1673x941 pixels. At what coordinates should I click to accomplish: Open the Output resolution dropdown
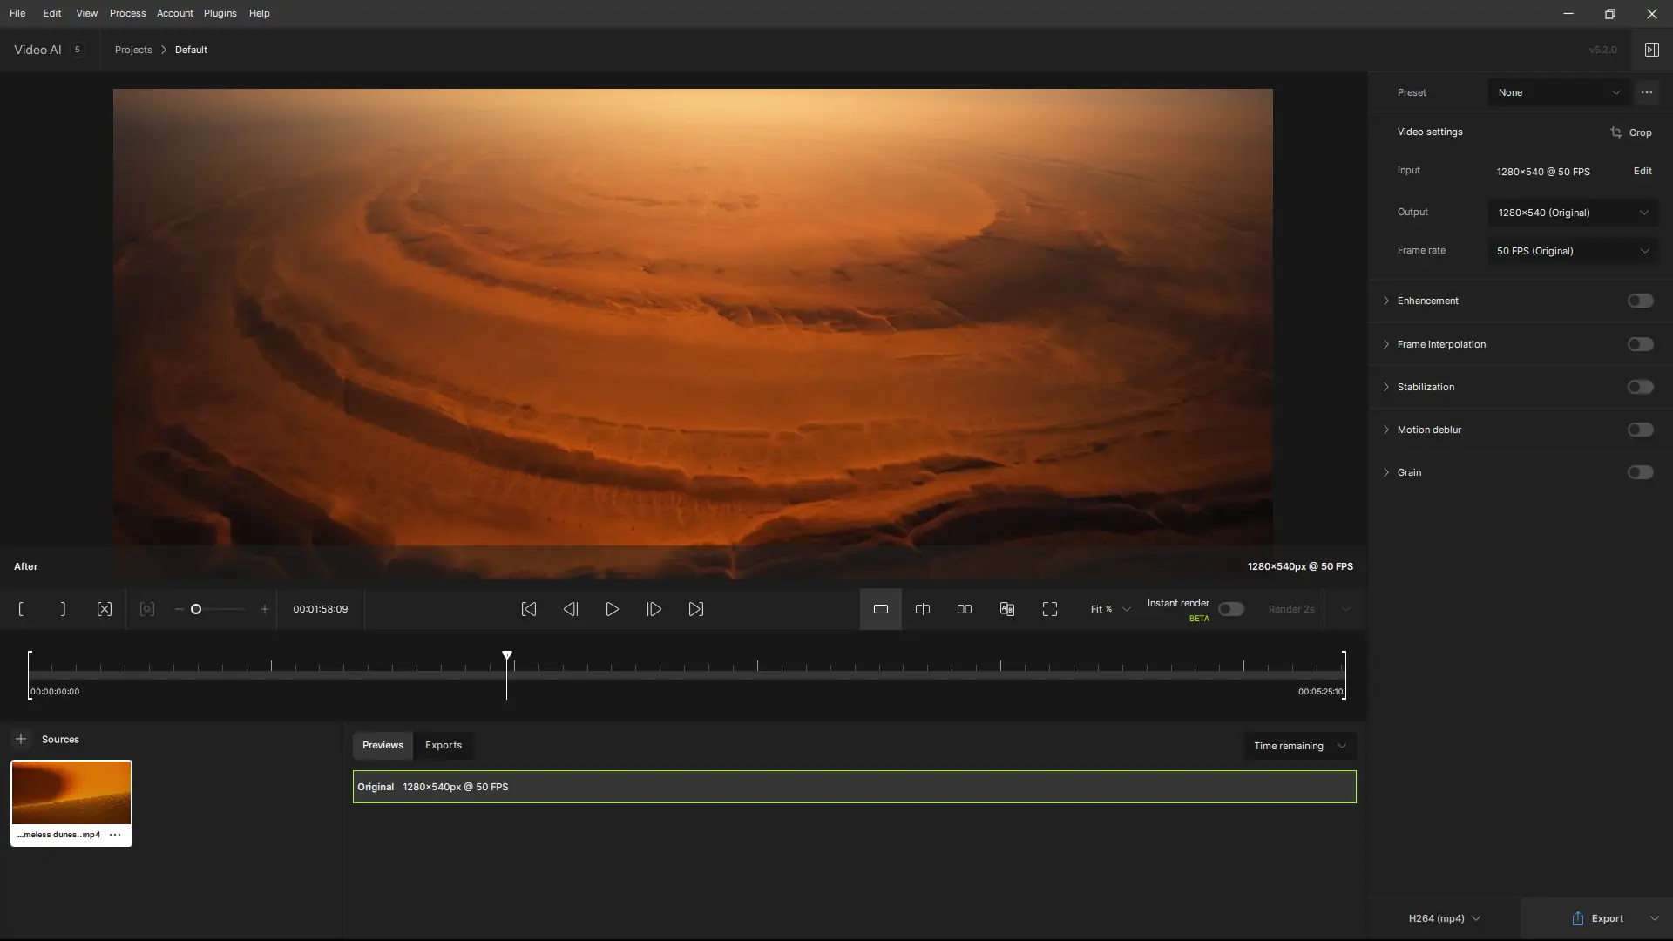(x=1573, y=213)
